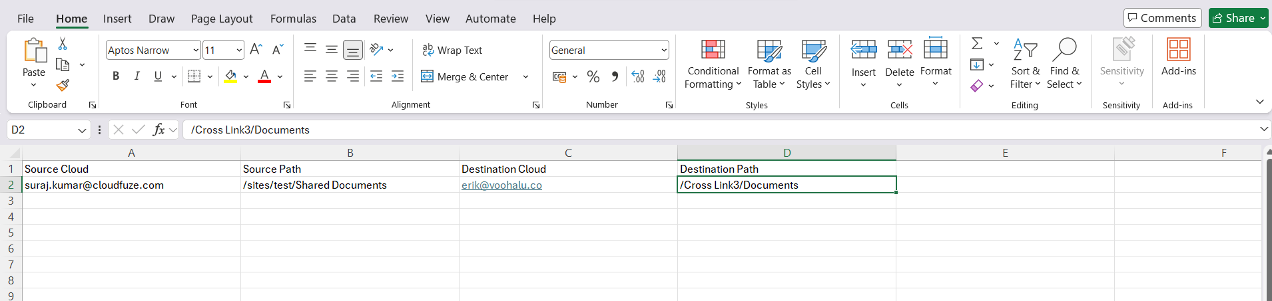Apply Accounting number format icon
Screen dimensions: 1272x301
pos(560,77)
